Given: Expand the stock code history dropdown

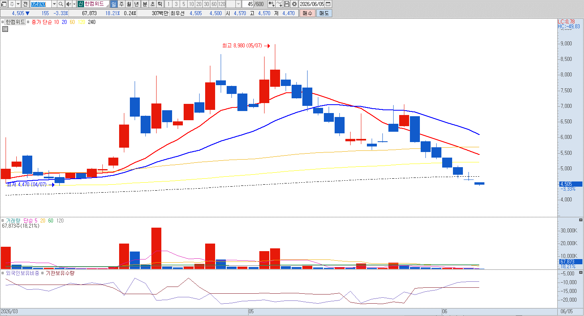Looking at the screenshot, I should (x=55, y=4).
